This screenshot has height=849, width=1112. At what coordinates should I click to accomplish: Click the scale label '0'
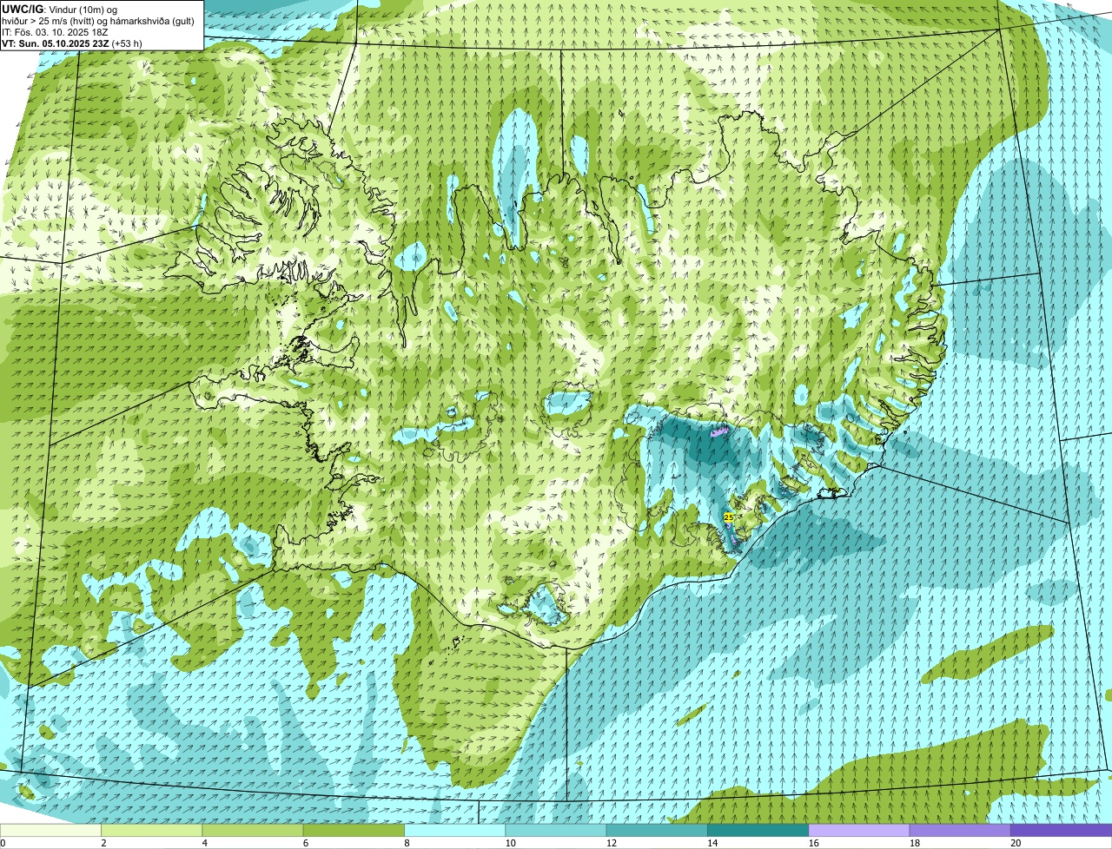click(x=3, y=843)
